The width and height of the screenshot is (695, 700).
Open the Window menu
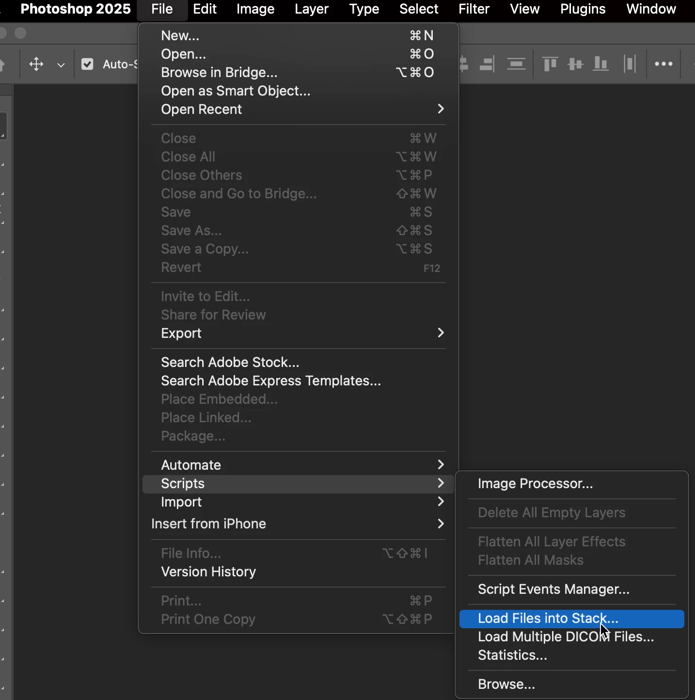coord(651,9)
